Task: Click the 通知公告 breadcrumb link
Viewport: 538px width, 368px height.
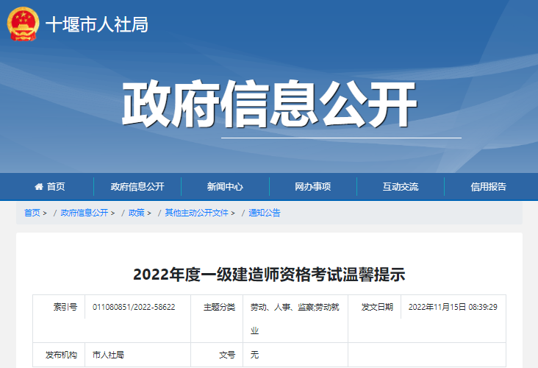Action: 265,213
